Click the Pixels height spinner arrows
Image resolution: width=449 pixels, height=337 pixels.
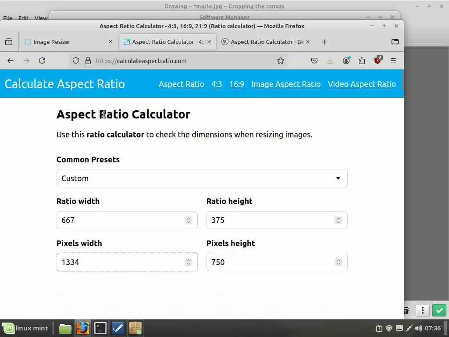[x=339, y=262]
